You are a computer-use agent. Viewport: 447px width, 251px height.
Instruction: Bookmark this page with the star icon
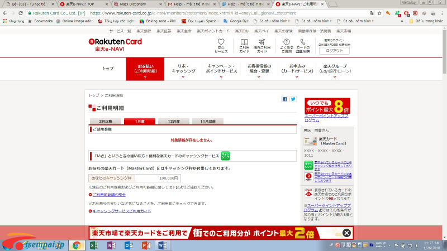(x=379, y=13)
